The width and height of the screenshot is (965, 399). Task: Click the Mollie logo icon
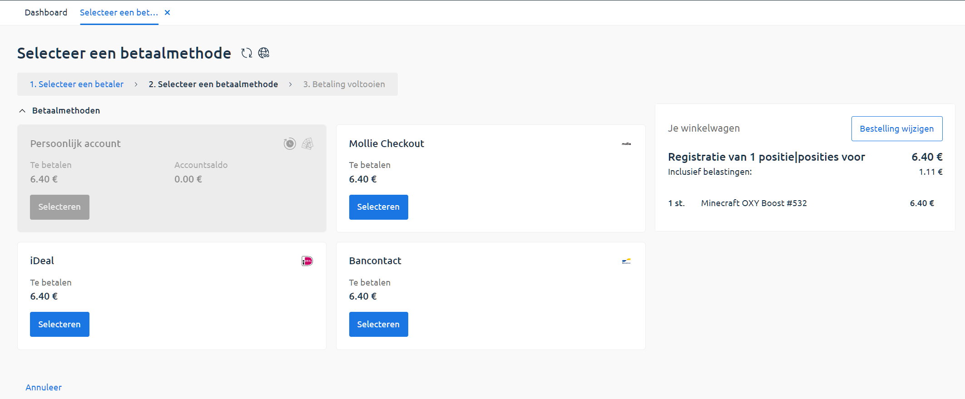pos(626,144)
